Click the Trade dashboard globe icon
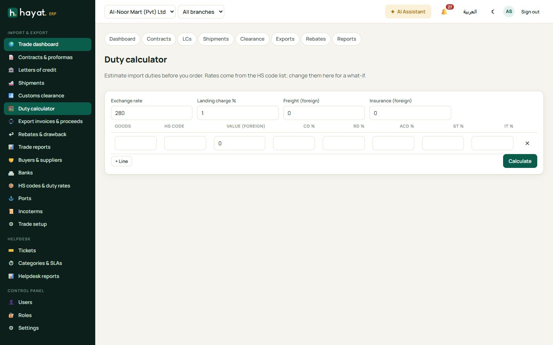Screen dimensions: 553x345 click(11, 44)
